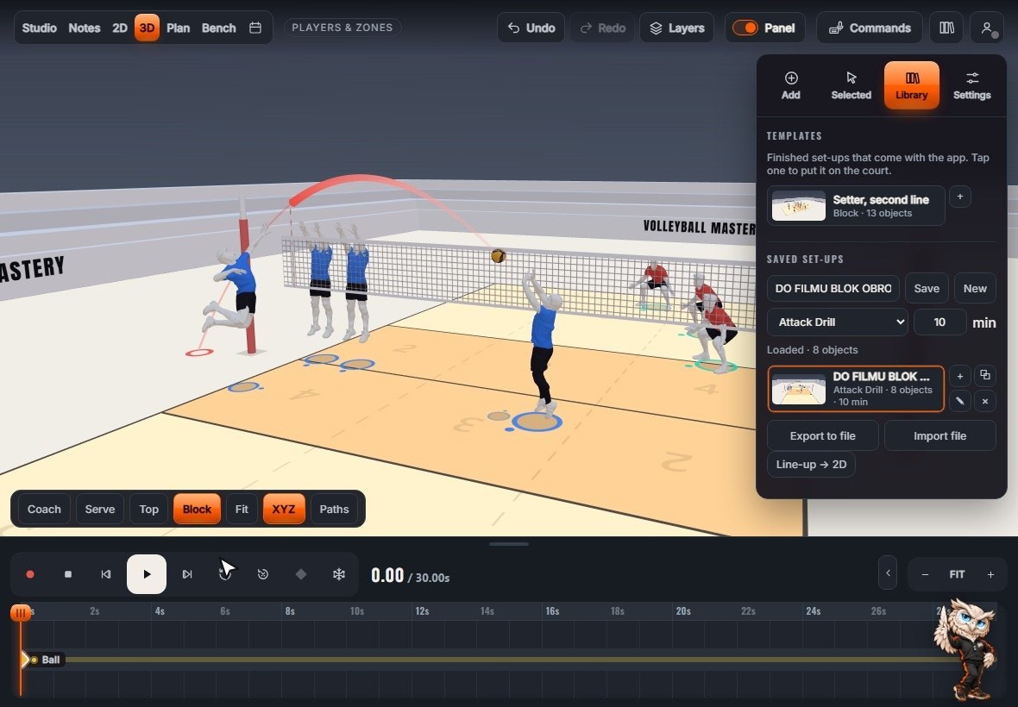Stop playback with the square stop icon
The image size is (1018, 707).
68,574
